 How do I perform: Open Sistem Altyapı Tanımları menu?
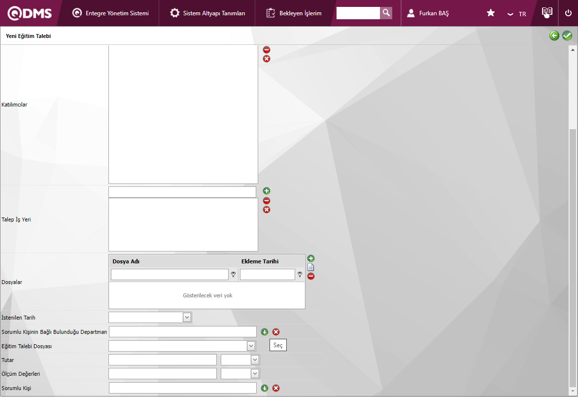(207, 13)
